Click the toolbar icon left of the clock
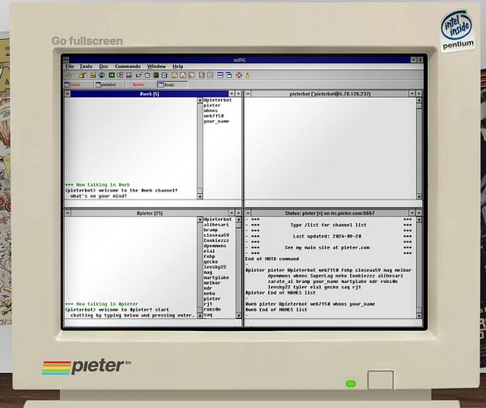This screenshot has height=408, width=486. click(139, 75)
